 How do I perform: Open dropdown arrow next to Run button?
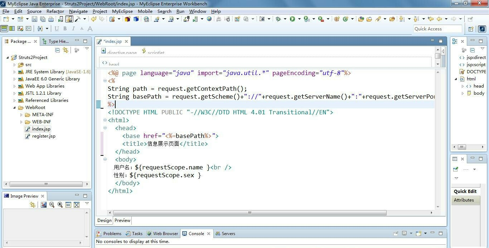299,19
